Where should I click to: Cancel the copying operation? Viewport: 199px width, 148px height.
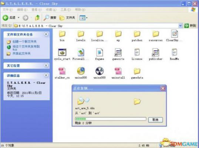pyautogui.click(x=155, y=120)
